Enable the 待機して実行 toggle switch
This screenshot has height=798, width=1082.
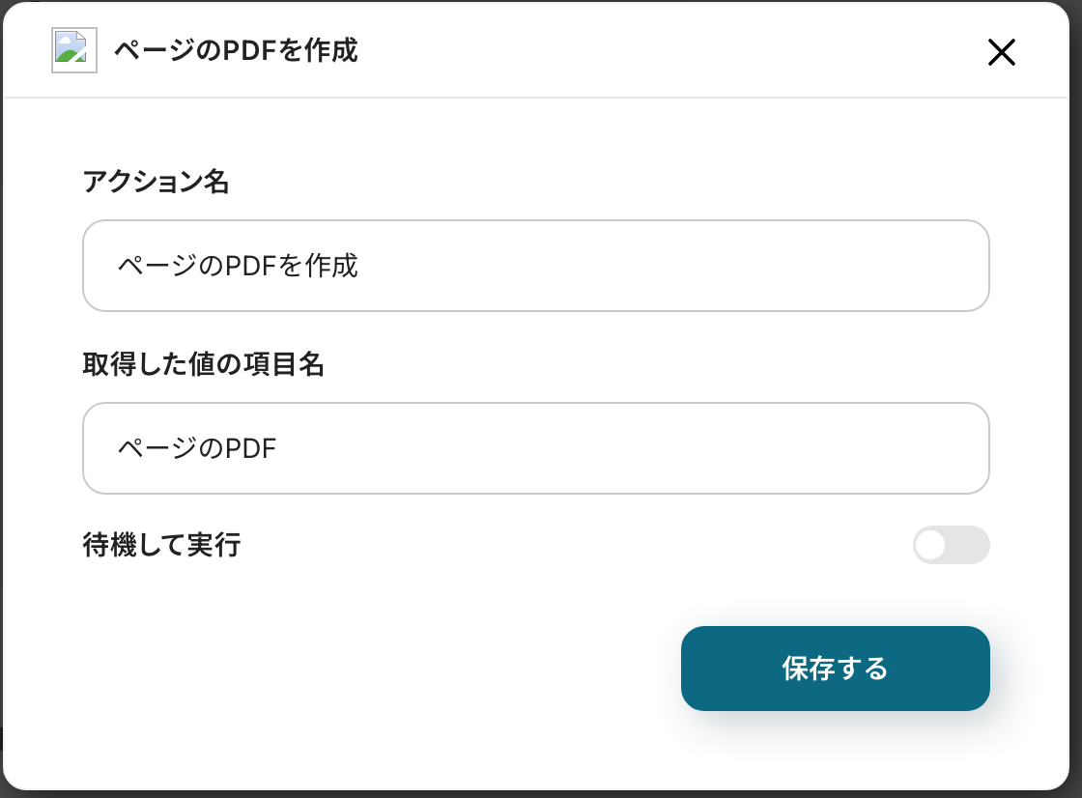(x=951, y=545)
